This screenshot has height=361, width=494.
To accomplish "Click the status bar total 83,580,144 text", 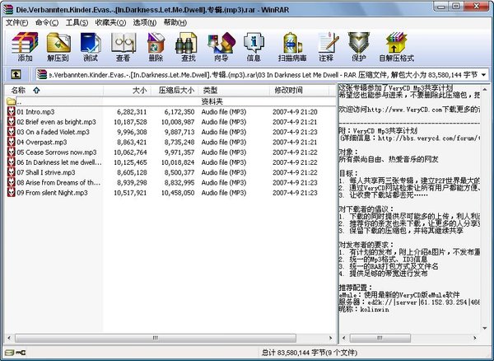I will pos(310,352).
